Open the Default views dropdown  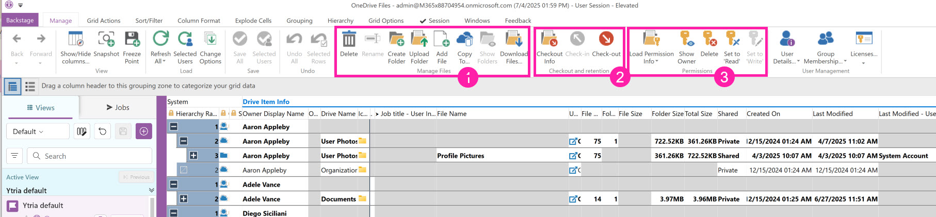(38, 131)
